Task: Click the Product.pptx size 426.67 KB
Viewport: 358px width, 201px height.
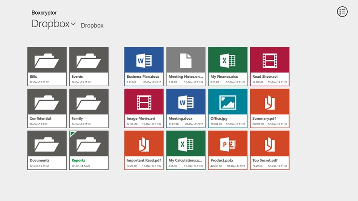Action: pyautogui.click(x=216, y=166)
